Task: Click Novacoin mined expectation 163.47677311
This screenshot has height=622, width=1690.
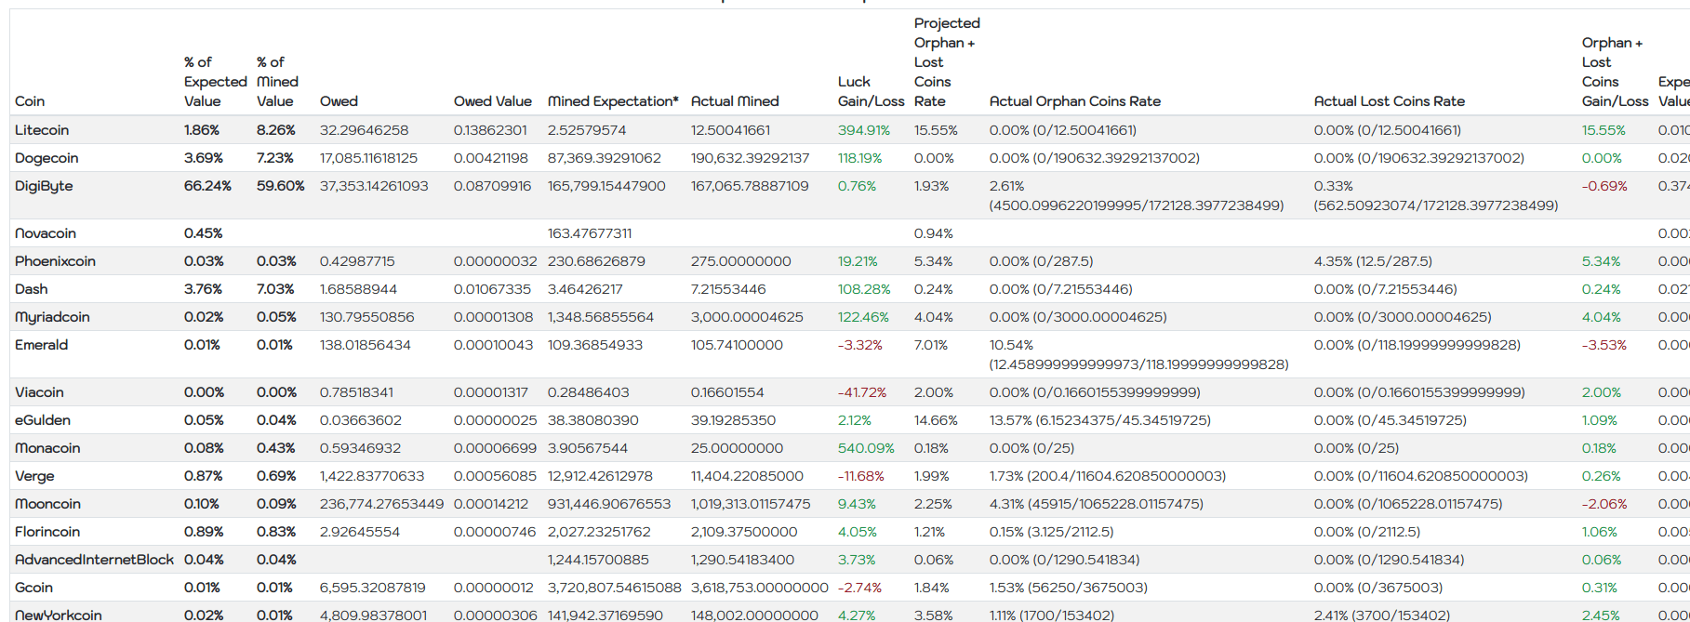Action: tap(590, 233)
